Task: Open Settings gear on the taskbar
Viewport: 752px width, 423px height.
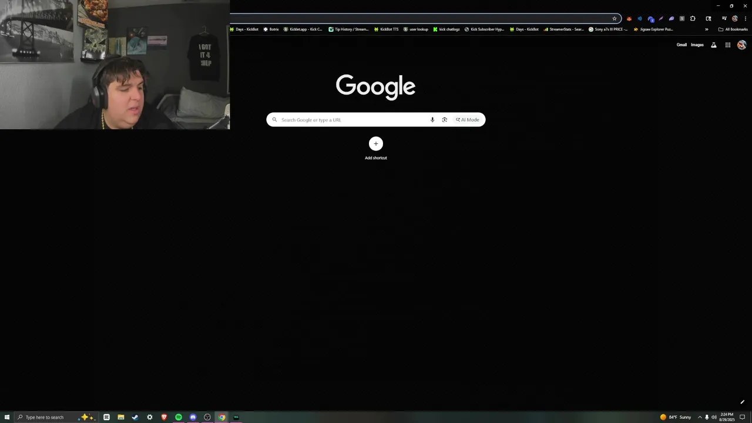Action: coord(150,417)
